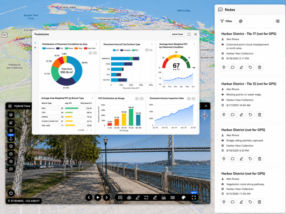Select the waves icon in bottom toolbar
Image resolution: width=286 pixels, height=214 pixels.
coord(173,198)
